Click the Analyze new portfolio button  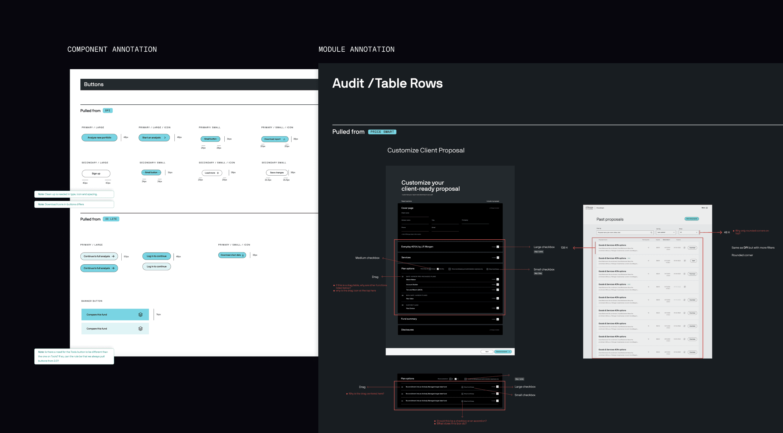[x=99, y=138]
